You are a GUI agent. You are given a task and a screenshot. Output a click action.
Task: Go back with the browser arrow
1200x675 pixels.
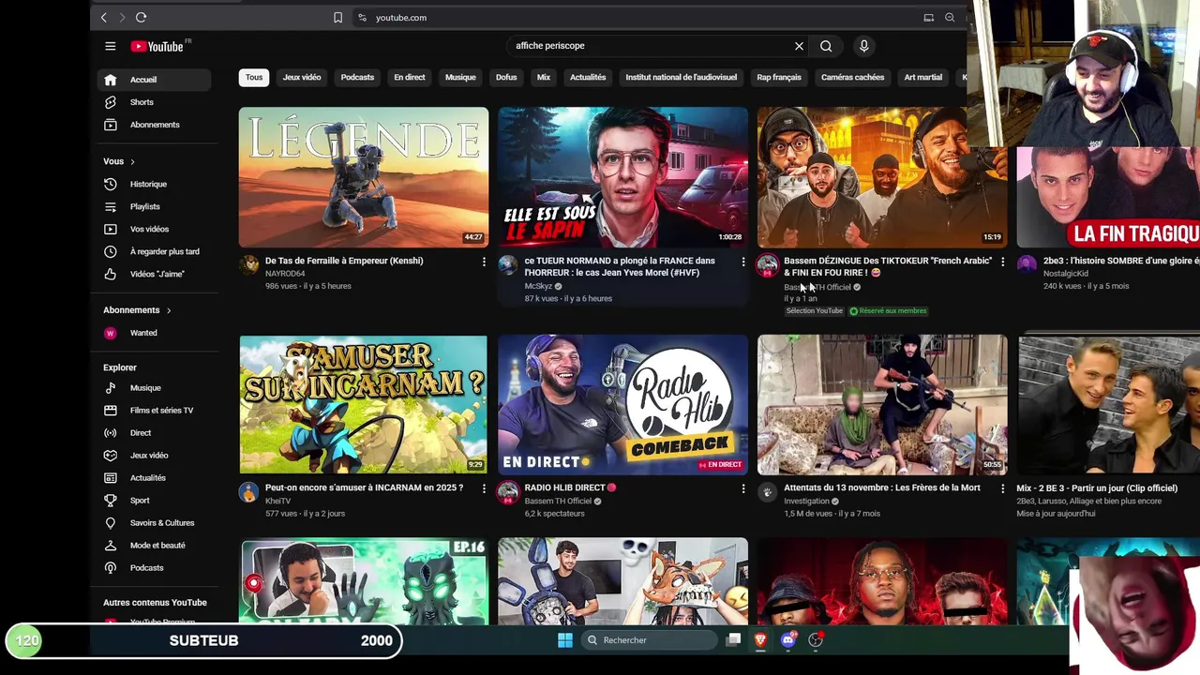104,18
